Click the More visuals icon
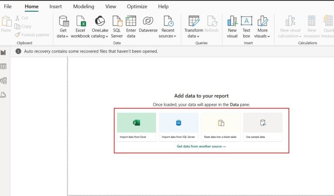Screen dimensions: 334x196 point(263,21)
